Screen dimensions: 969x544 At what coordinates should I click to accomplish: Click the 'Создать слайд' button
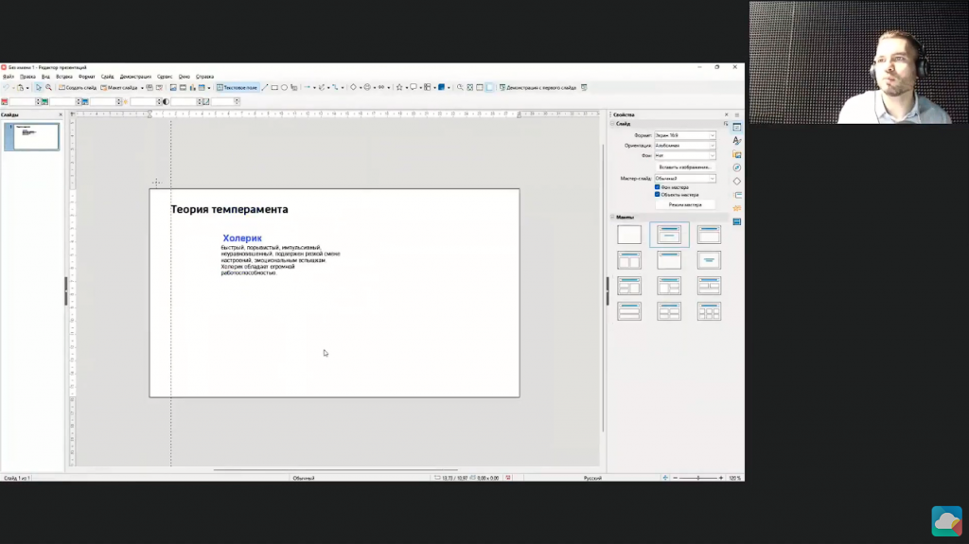pyautogui.click(x=78, y=88)
